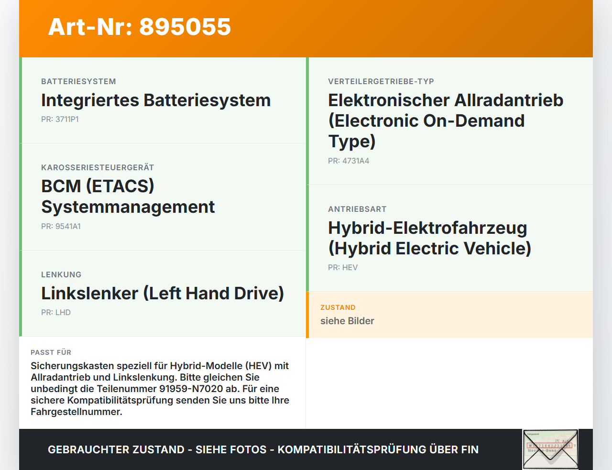Select the Linkslenker (Left Hand Drive) title
Viewport: 612px width, 470px height.
163,294
